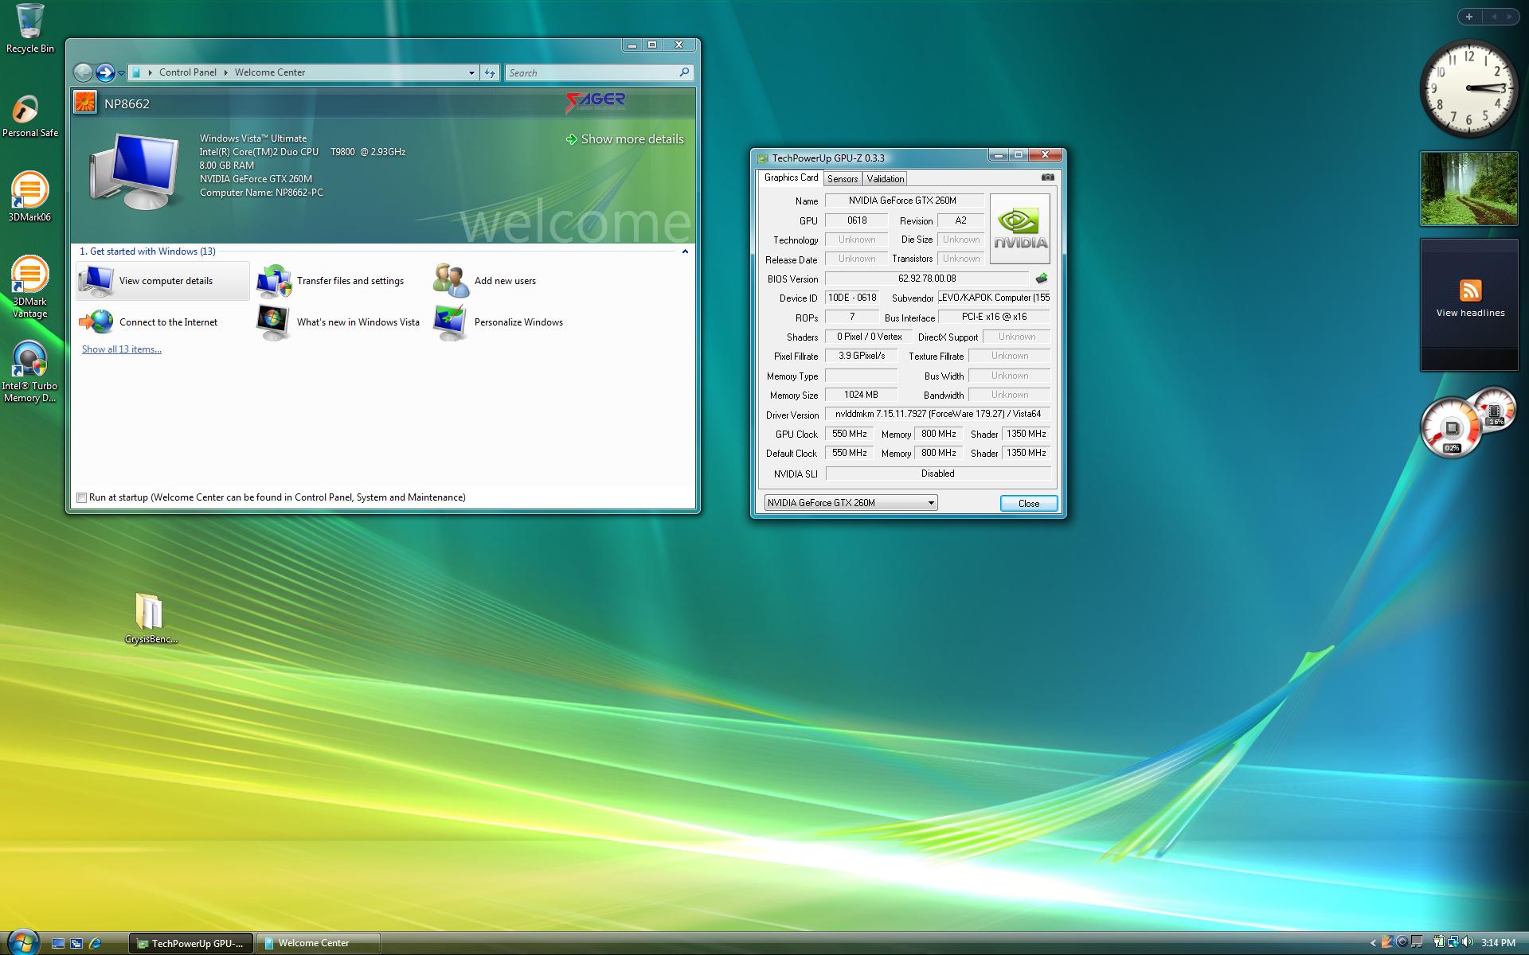This screenshot has width=1529, height=955.
Task: Click the analog clock gadget
Action: coord(1469,89)
